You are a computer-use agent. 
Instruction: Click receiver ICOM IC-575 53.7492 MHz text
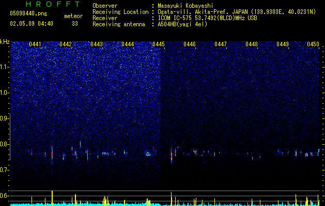(x=207, y=18)
